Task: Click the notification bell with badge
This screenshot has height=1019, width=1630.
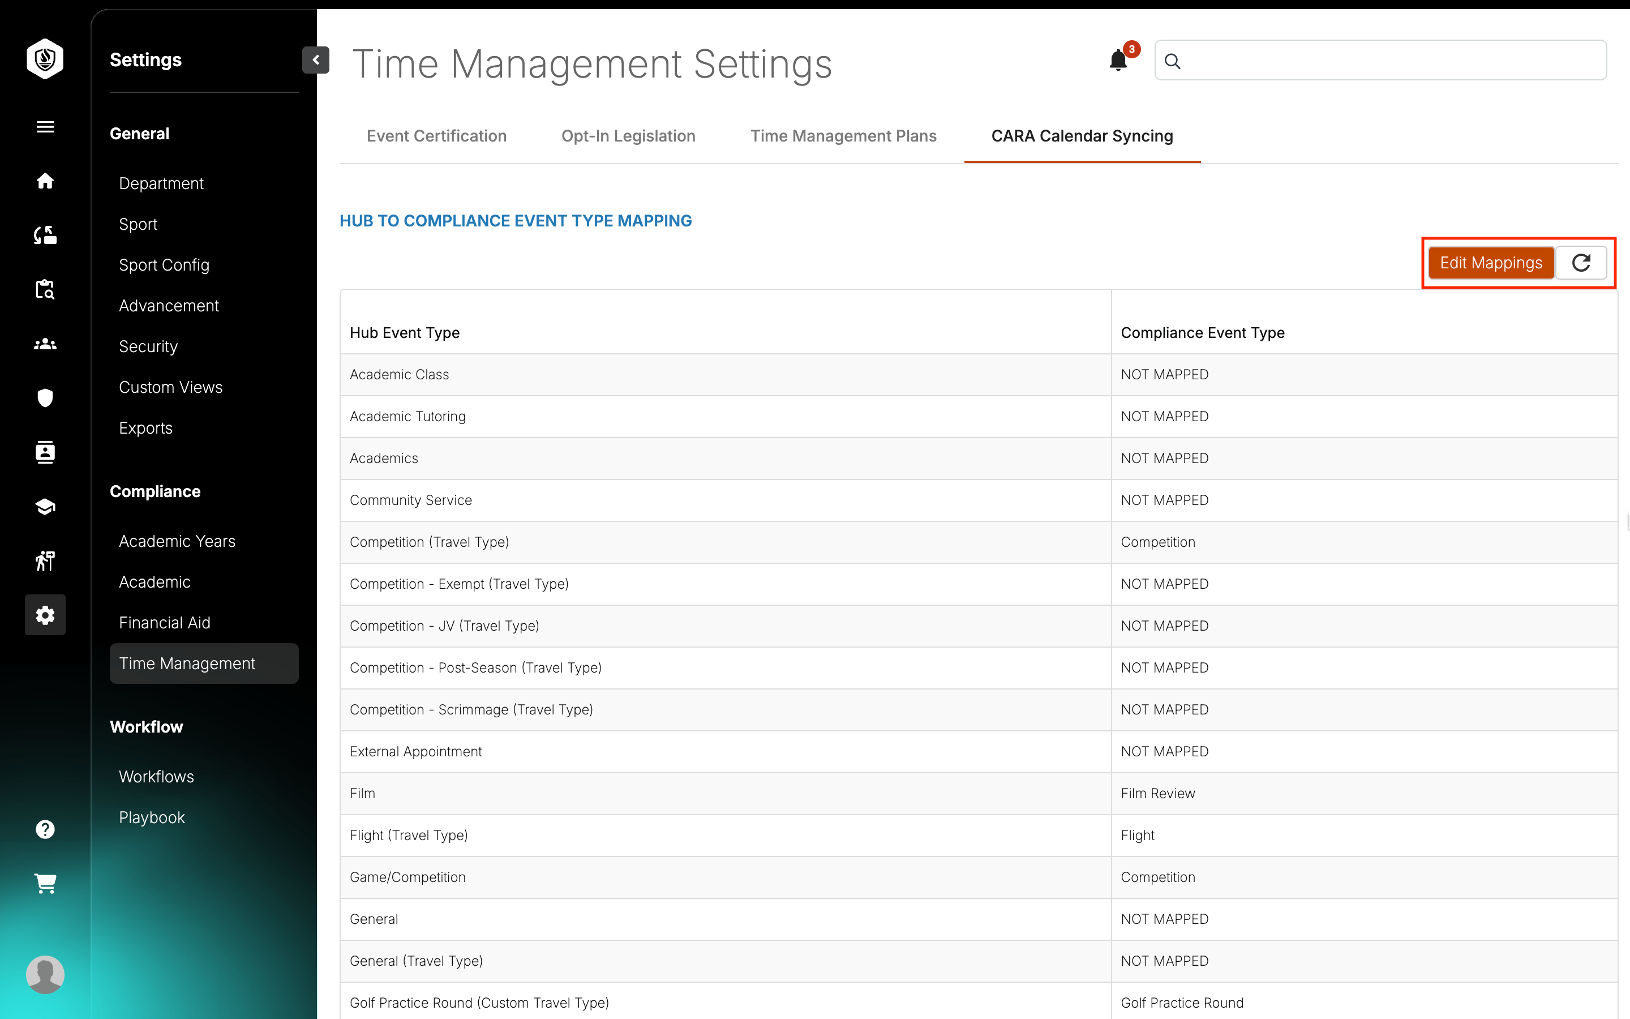Action: (x=1118, y=59)
